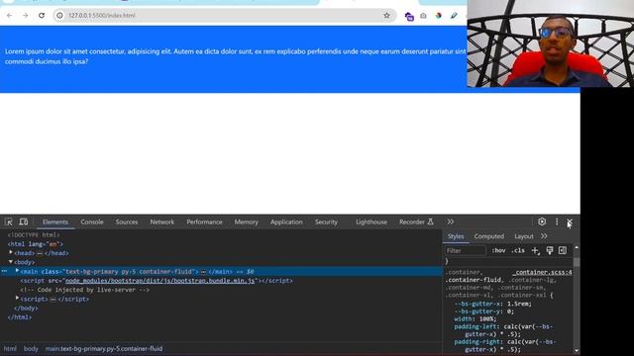Screen dimensions: 634x356
Task: Open the Application tab
Action: click(x=286, y=222)
